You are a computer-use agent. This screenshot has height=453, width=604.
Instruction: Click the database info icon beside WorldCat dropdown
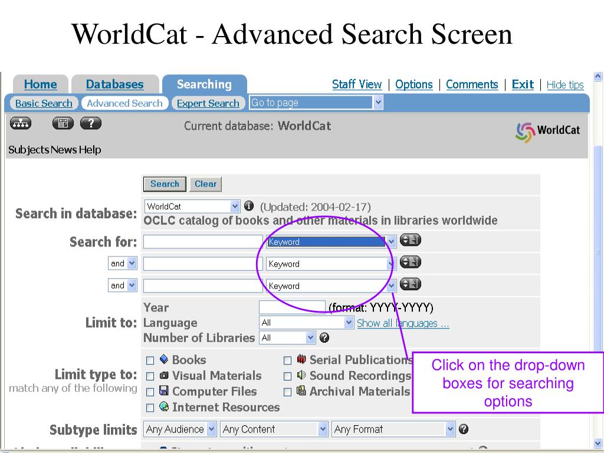coord(249,206)
